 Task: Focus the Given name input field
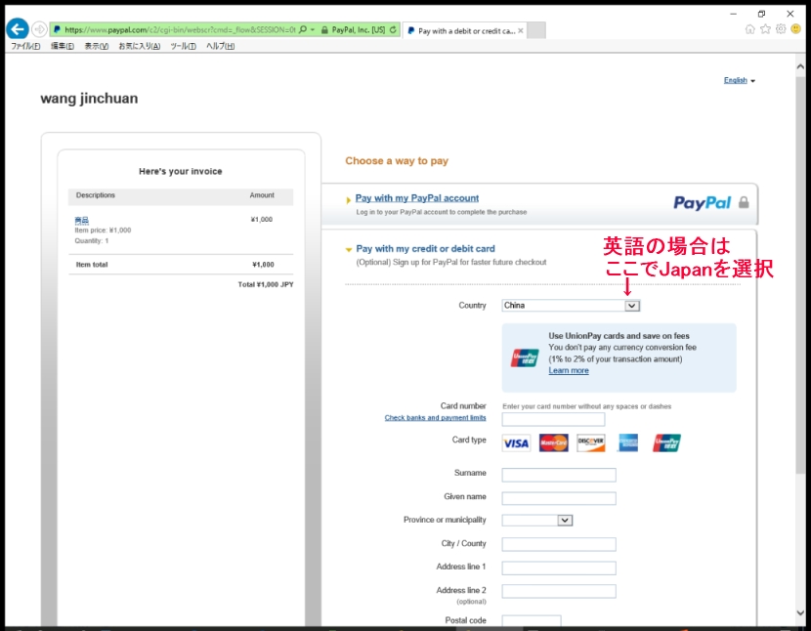[x=559, y=498]
